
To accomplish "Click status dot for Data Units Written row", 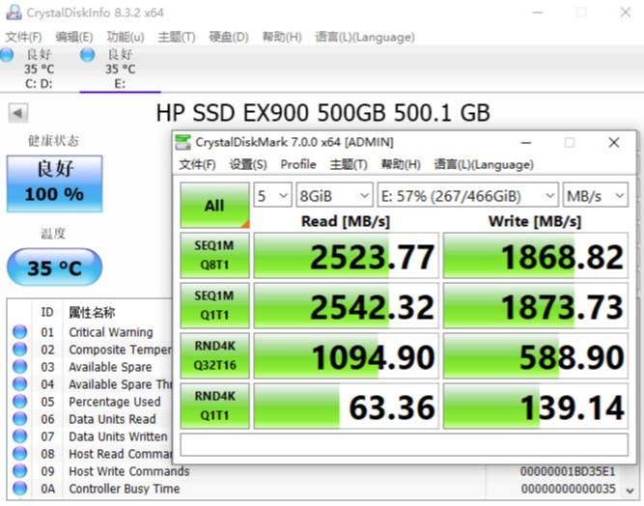I will [x=19, y=436].
